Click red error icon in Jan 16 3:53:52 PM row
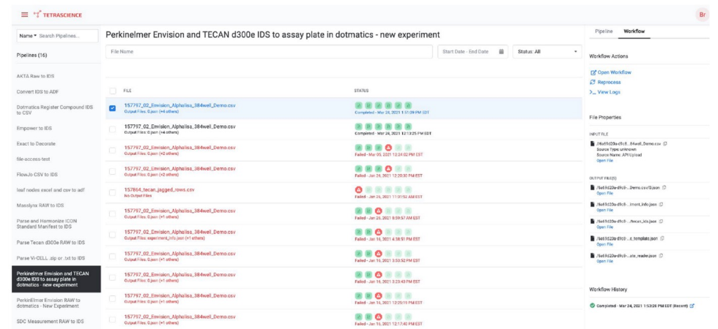This screenshot has width=718, height=329. [378, 254]
